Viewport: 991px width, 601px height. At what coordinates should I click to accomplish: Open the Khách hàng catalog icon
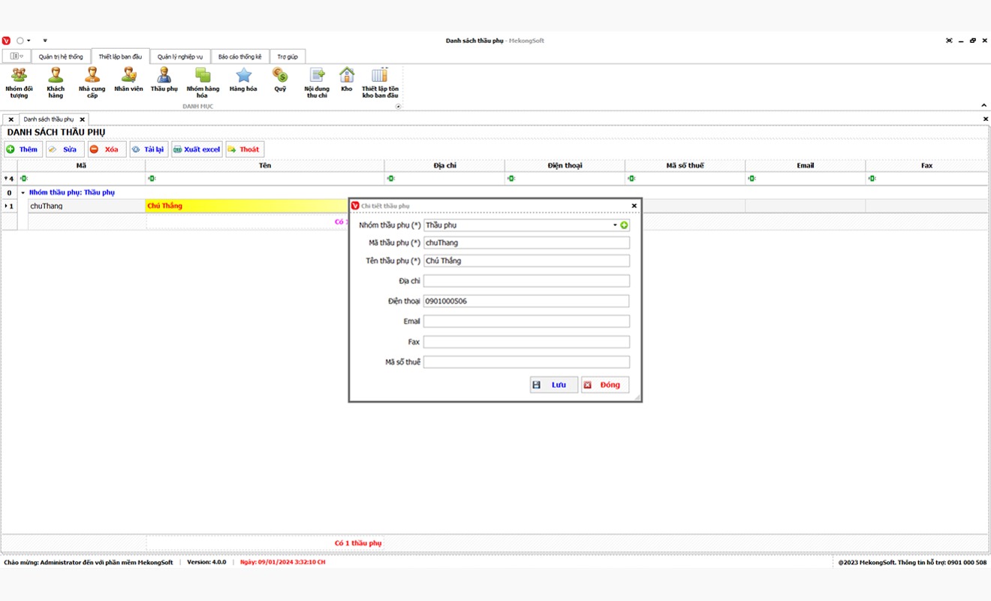coord(56,76)
